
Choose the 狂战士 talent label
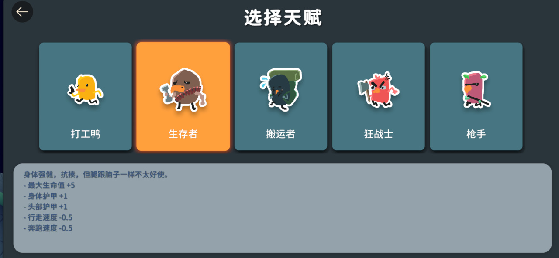378,134
